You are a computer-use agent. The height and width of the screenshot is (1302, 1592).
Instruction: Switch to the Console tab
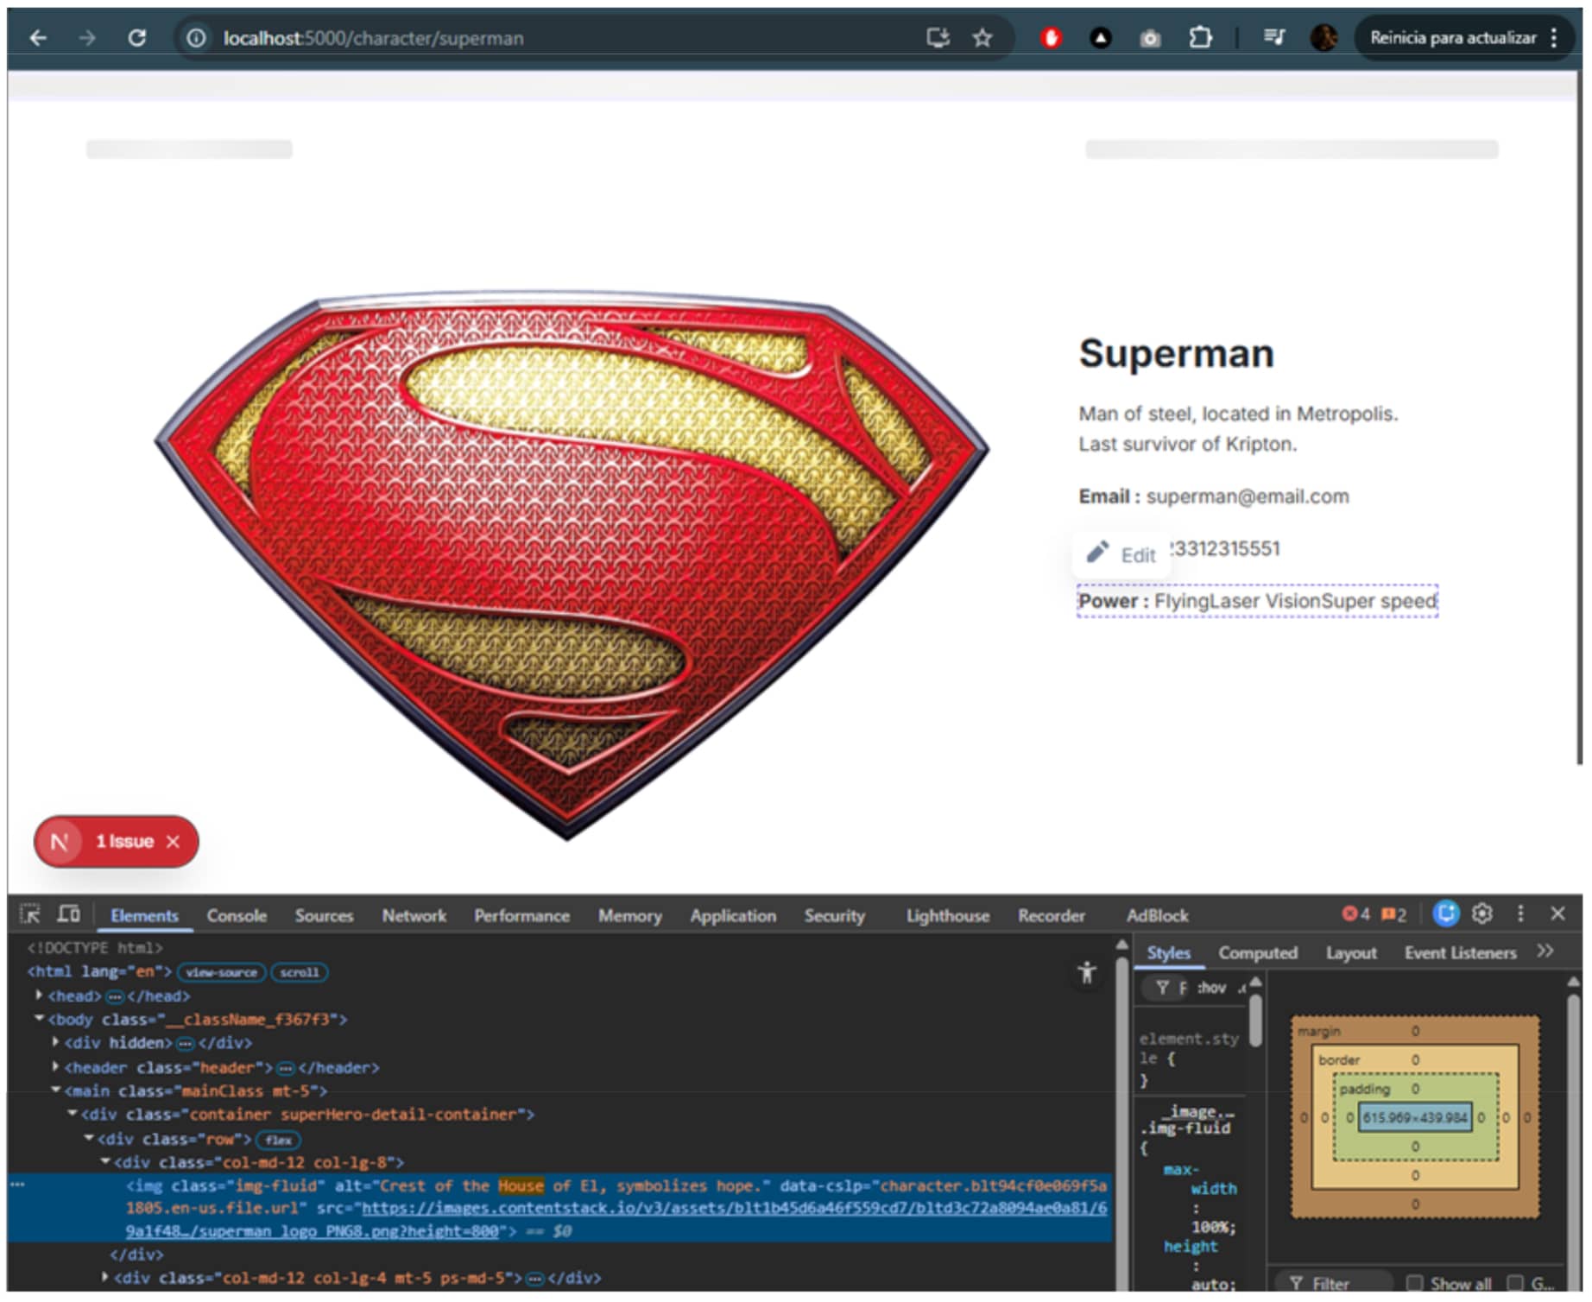click(237, 917)
